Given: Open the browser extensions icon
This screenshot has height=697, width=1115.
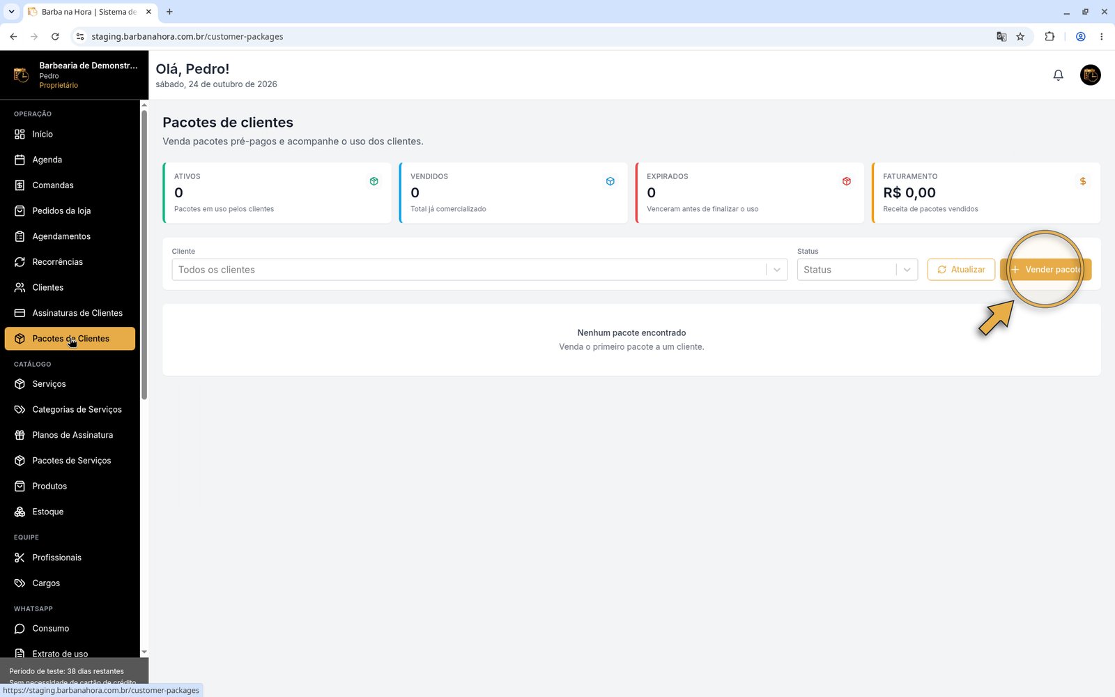Looking at the screenshot, I should point(1049,36).
